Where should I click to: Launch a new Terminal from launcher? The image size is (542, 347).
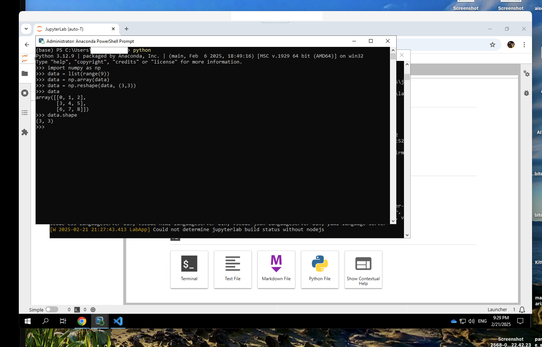point(189,269)
